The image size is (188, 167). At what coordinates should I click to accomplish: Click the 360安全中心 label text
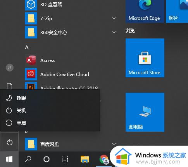point(53,32)
